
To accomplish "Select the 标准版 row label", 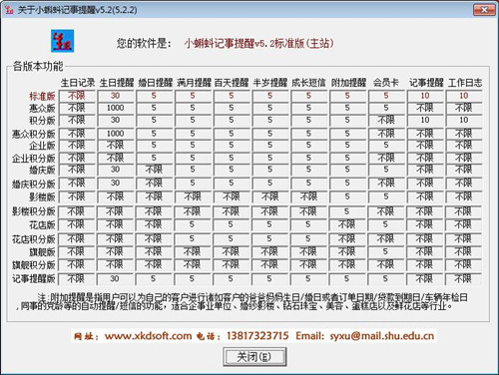I will pyautogui.click(x=42, y=96).
